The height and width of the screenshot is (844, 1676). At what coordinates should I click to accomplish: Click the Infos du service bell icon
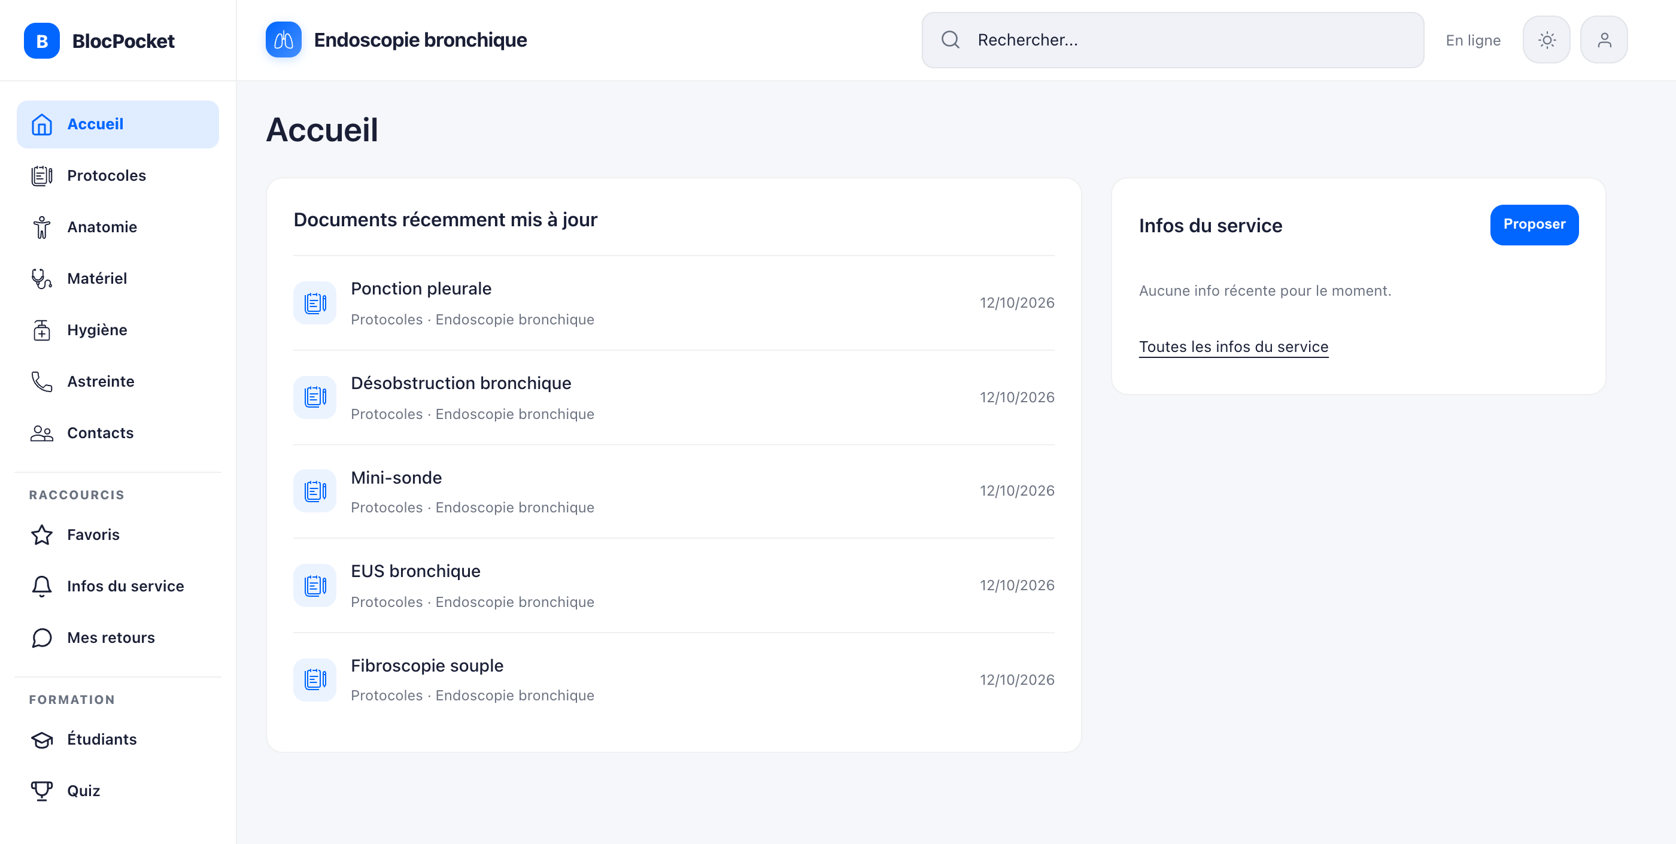42,586
